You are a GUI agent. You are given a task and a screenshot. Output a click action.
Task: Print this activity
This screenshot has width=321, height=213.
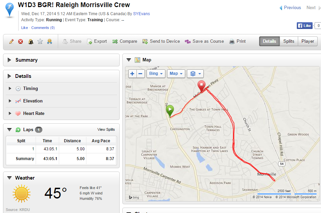(x=237, y=41)
